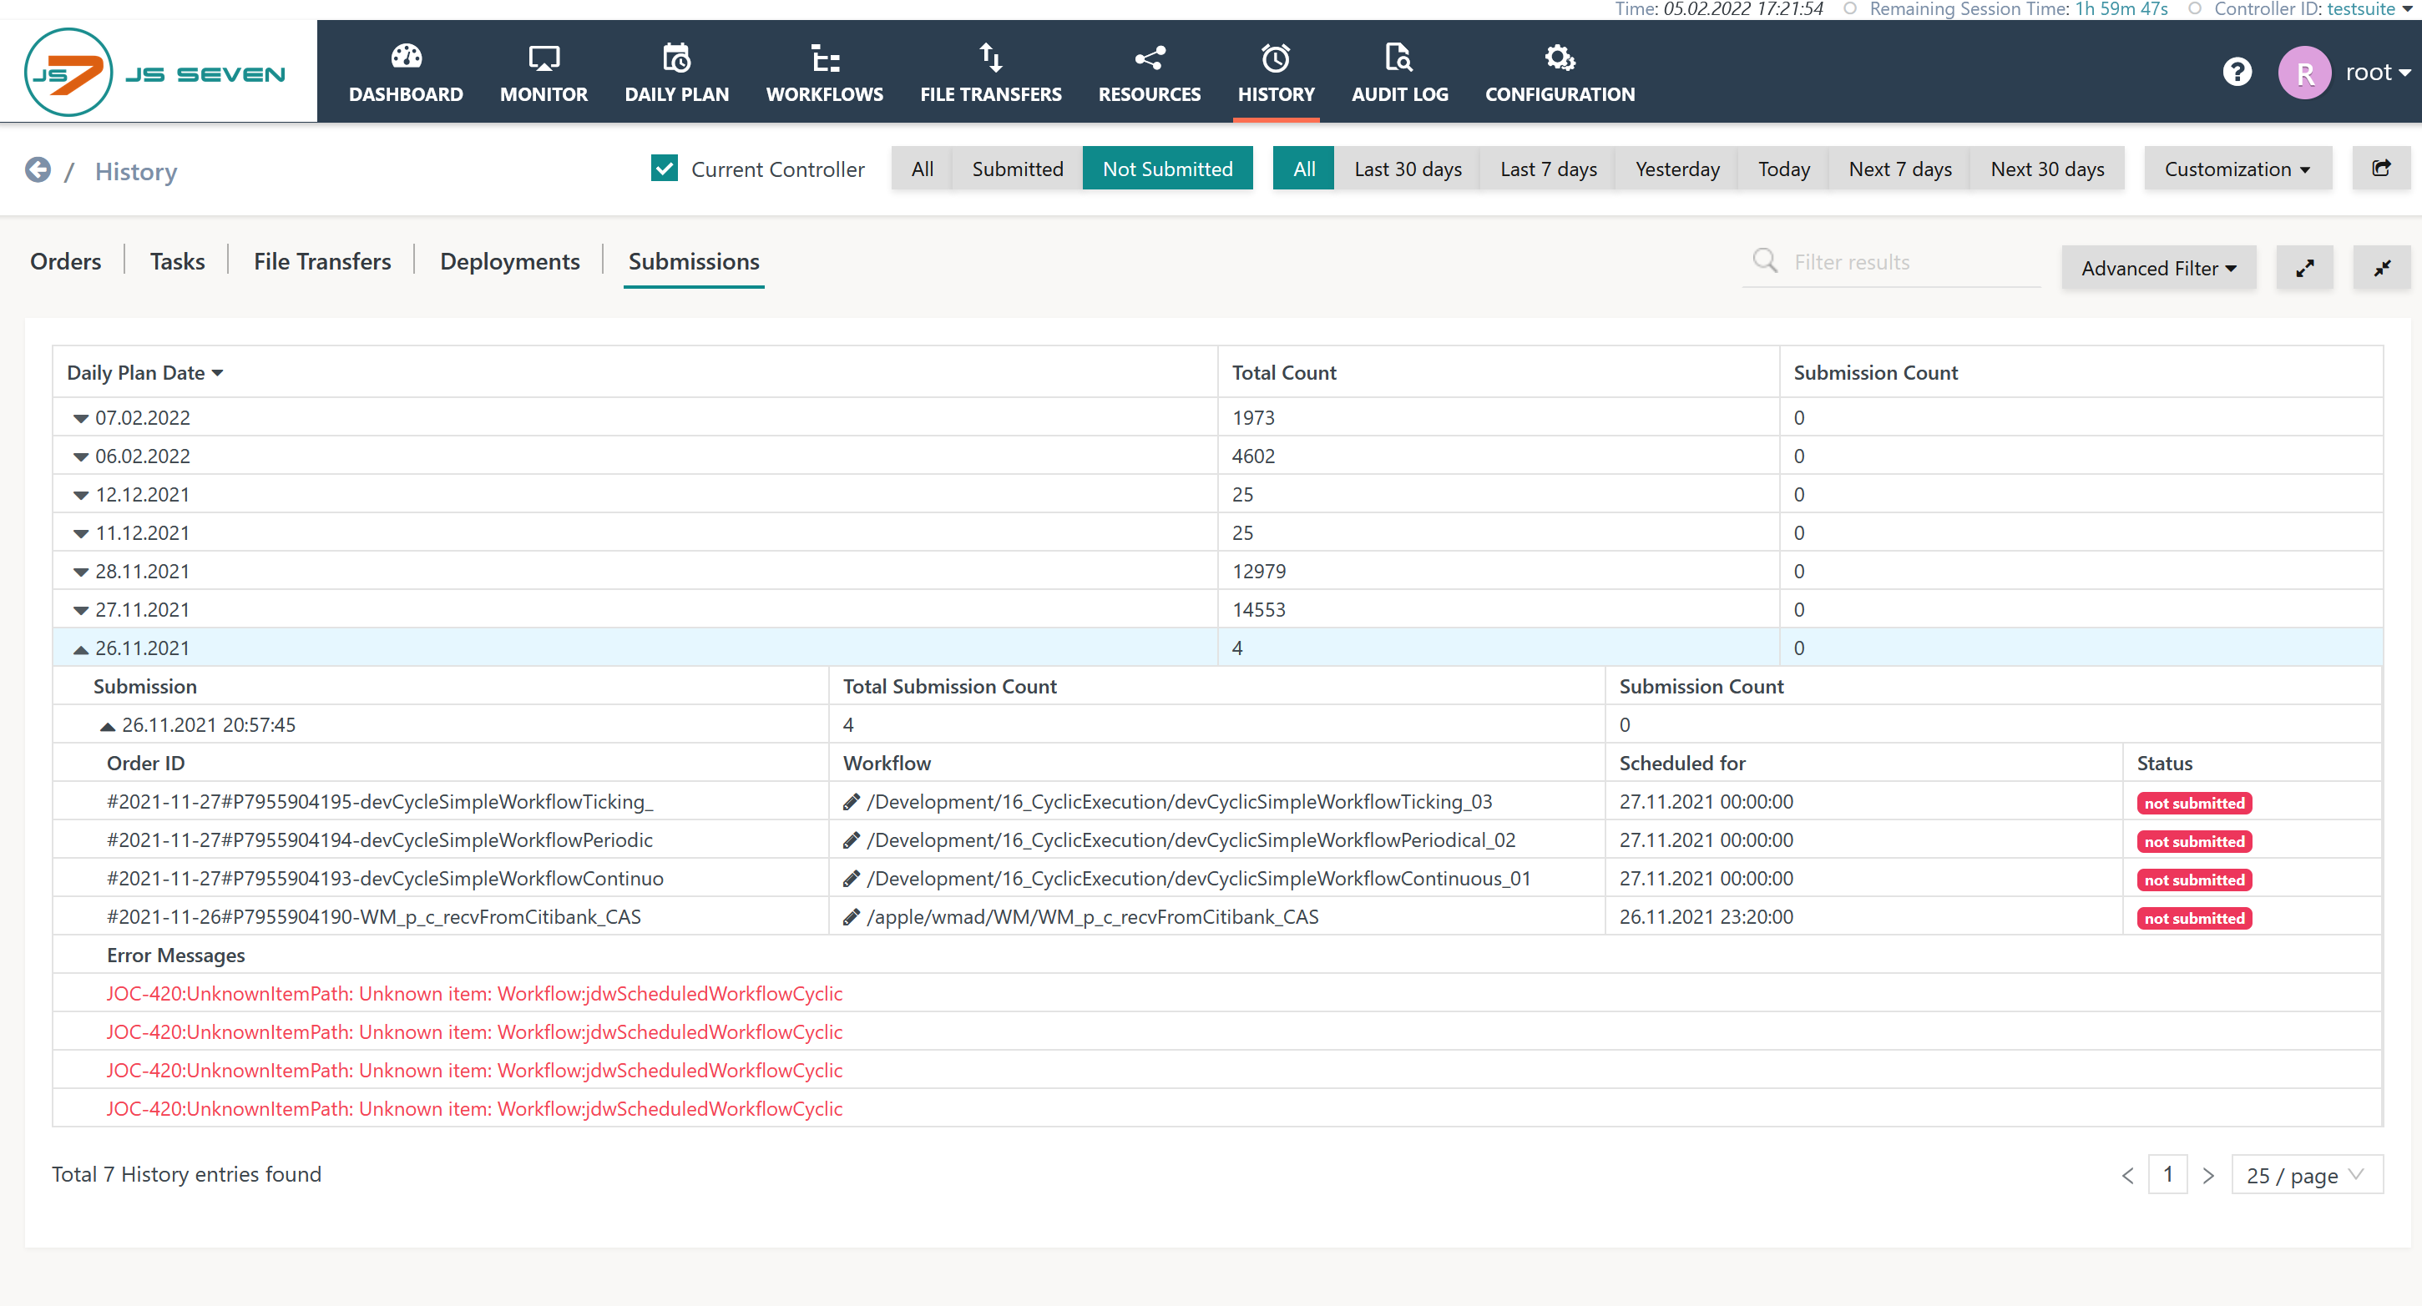Open the Controller ID testsuite dropdown
2422x1306 pixels.
[2370, 9]
